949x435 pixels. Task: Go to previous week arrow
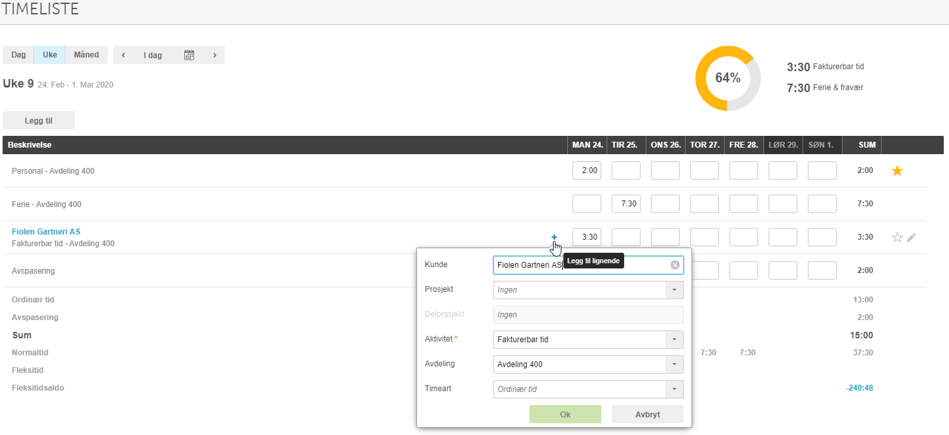(x=124, y=55)
